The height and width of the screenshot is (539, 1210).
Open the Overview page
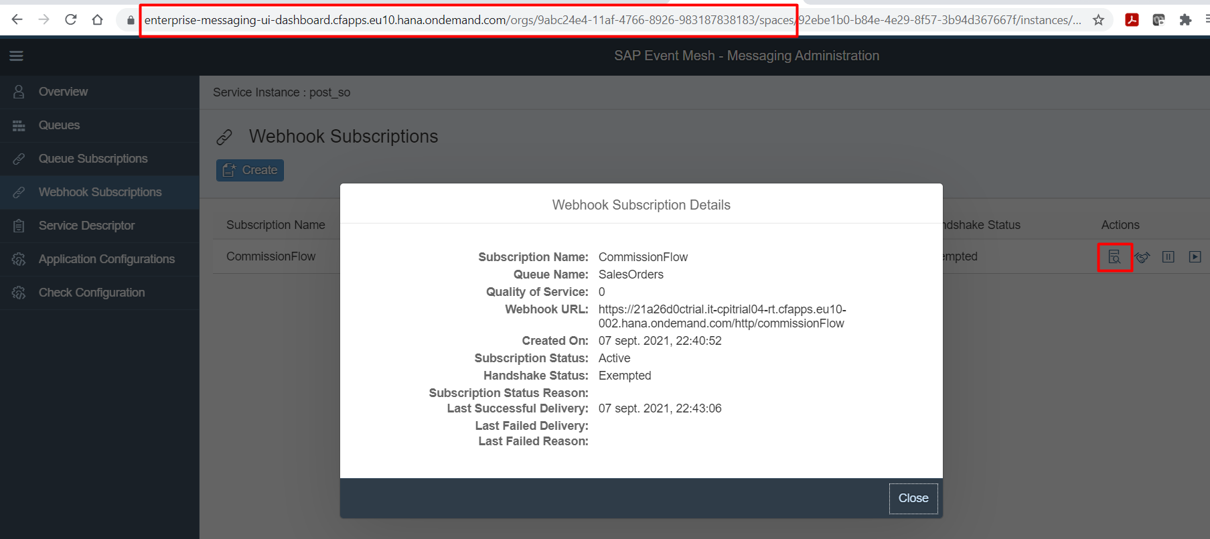click(100, 92)
